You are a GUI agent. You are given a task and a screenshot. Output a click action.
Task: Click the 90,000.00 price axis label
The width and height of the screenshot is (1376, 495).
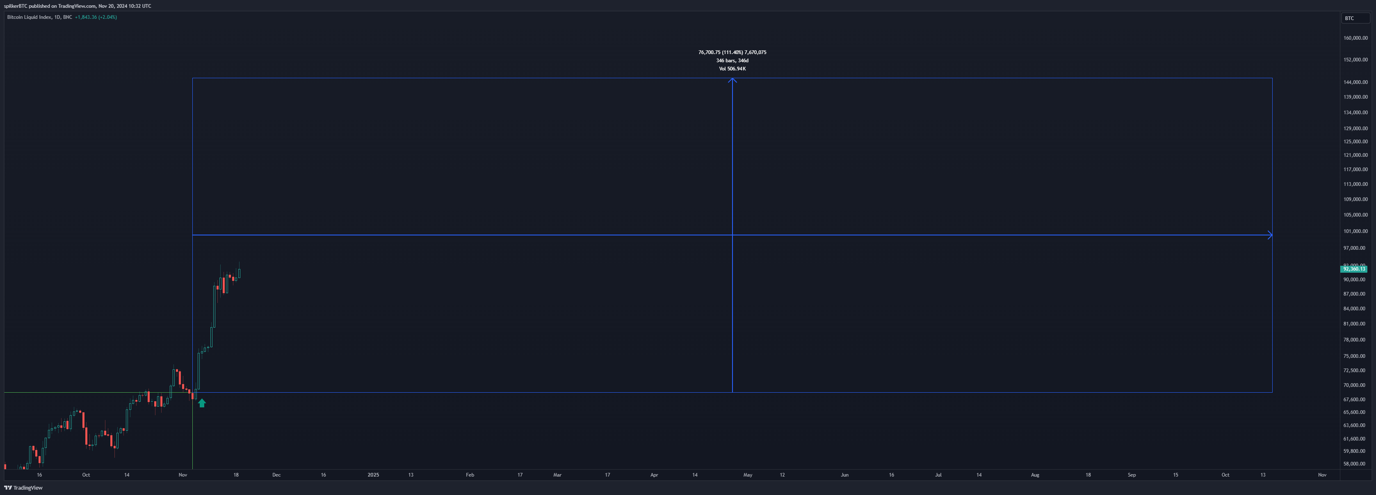click(x=1355, y=280)
